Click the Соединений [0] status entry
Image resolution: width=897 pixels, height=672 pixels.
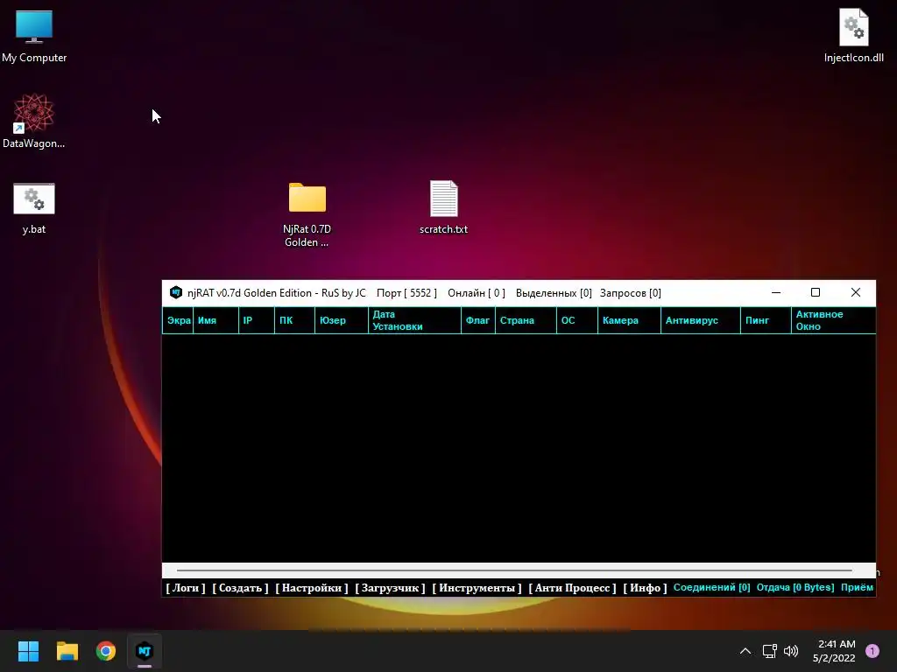point(711,587)
